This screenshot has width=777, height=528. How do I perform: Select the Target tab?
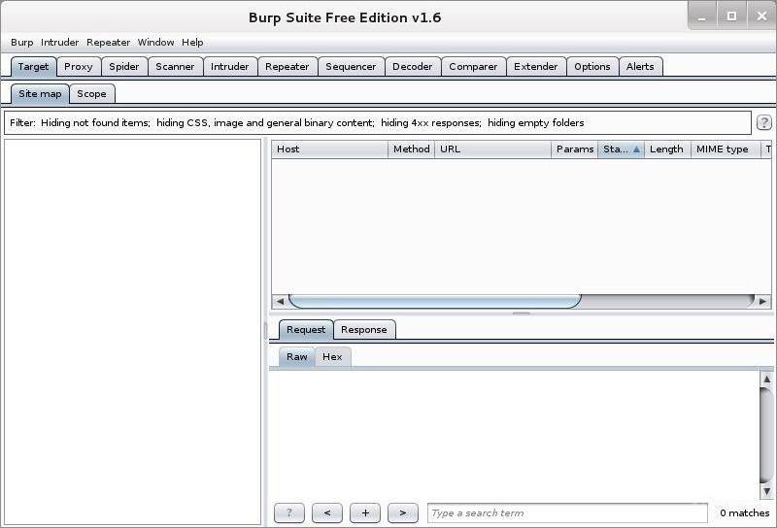(33, 66)
